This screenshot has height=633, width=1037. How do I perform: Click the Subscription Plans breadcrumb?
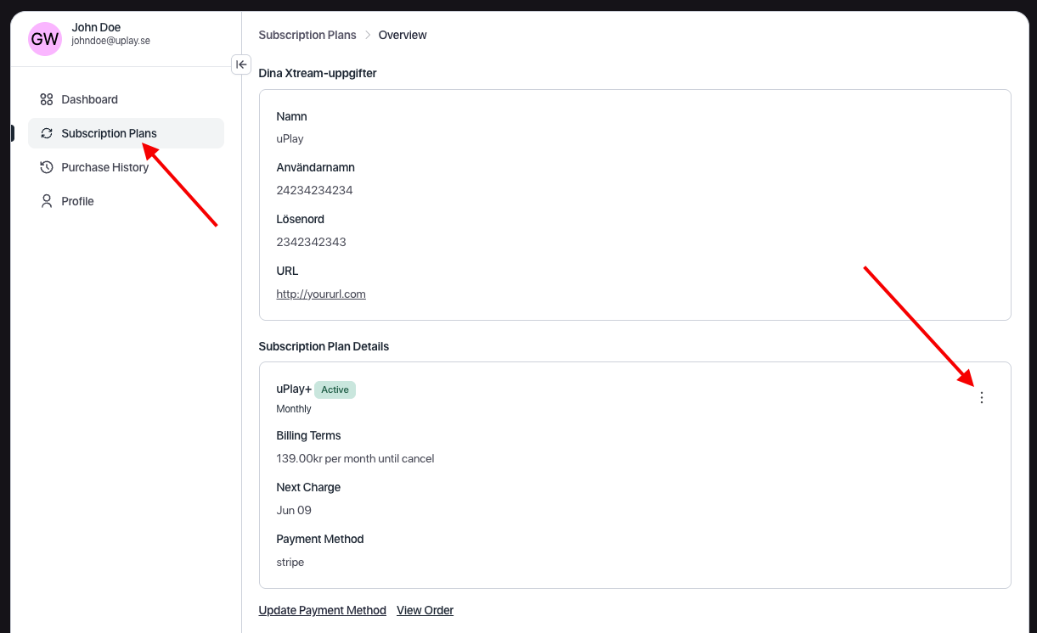pos(307,35)
